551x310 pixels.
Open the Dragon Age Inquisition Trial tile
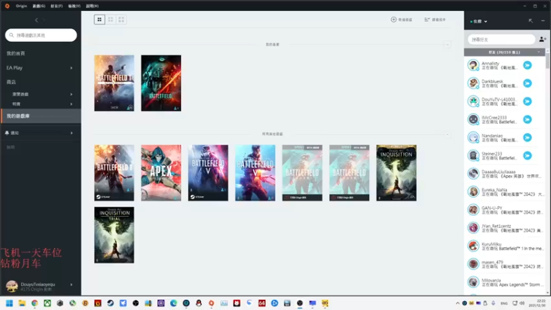114,235
